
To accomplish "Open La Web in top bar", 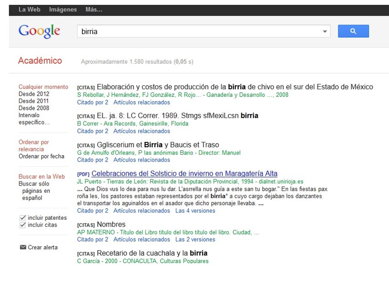I will coord(29,10).
